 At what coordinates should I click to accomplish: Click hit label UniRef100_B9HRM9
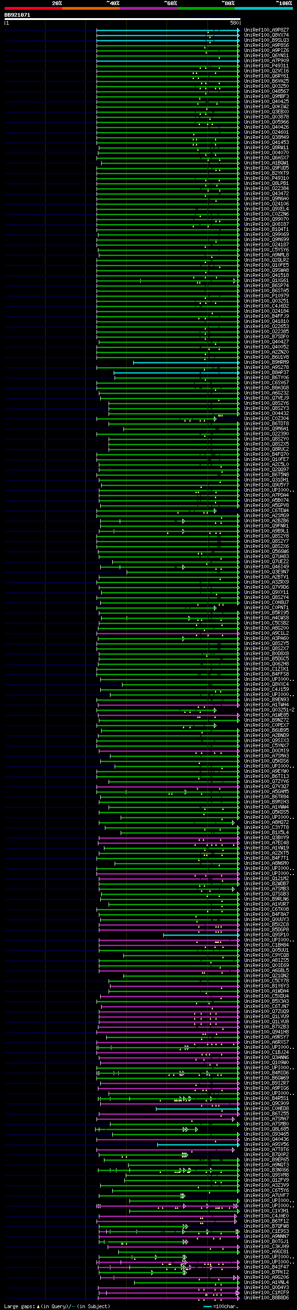266,362
